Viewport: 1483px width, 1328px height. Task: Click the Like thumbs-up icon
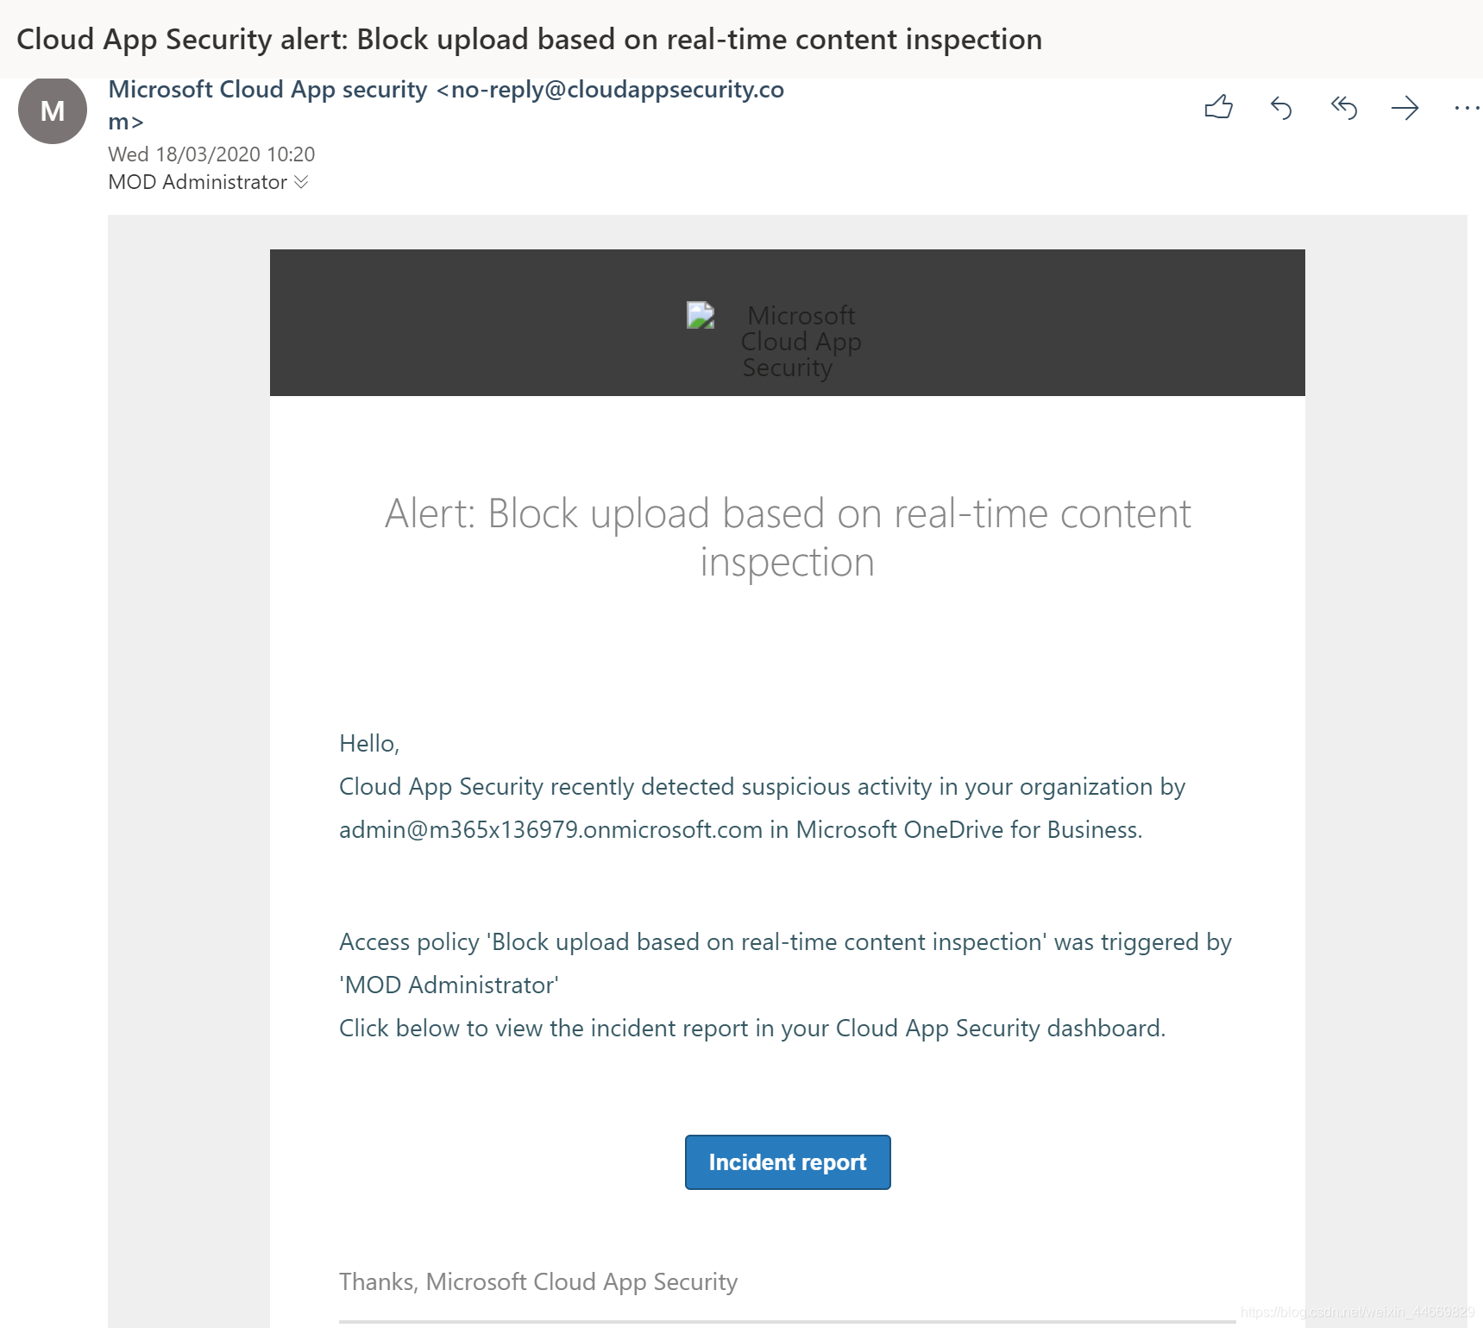coord(1218,107)
